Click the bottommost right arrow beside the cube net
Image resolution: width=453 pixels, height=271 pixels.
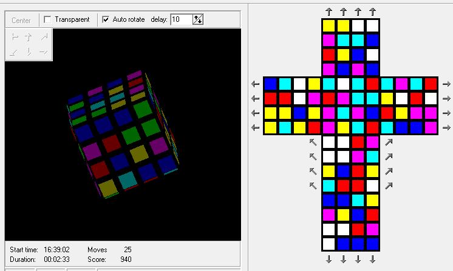446,127
